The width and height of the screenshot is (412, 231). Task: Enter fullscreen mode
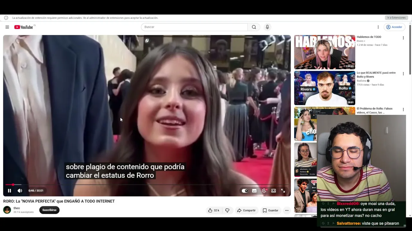[x=283, y=191]
